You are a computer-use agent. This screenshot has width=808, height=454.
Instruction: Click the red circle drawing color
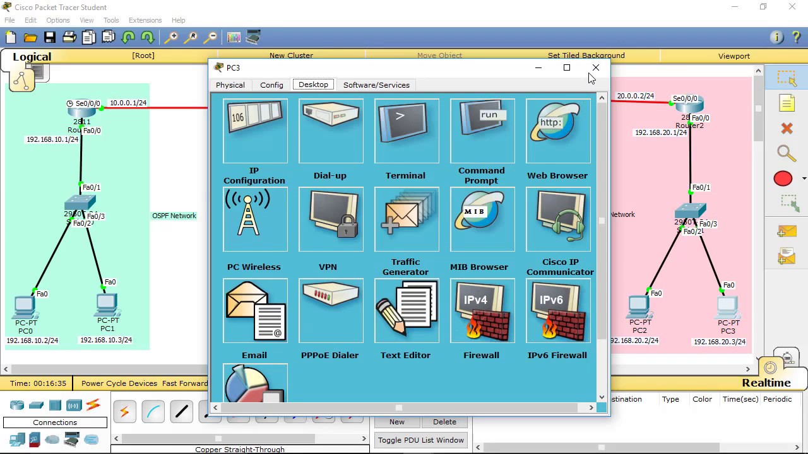783,179
